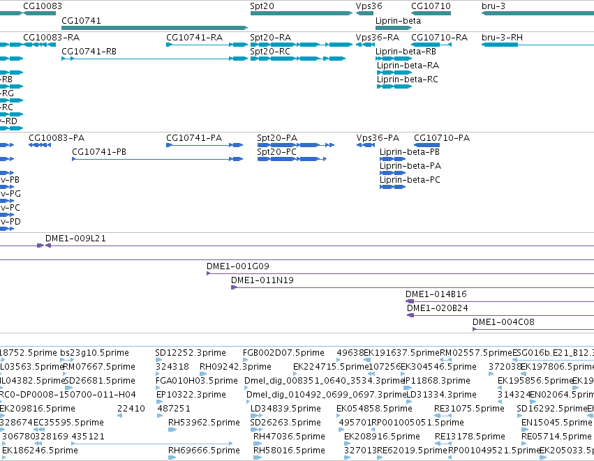
Task: Click BAC clone DME1-001G09
Action: coord(238,266)
